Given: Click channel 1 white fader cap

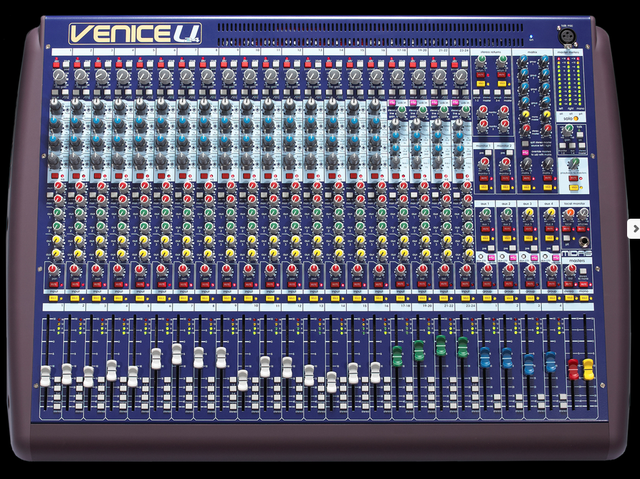Looking at the screenshot, I should [x=46, y=376].
